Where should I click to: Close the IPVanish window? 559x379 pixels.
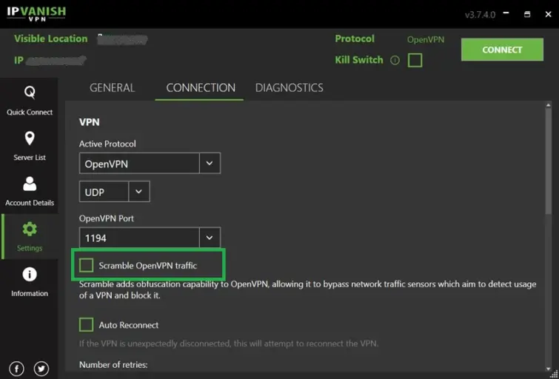(549, 14)
